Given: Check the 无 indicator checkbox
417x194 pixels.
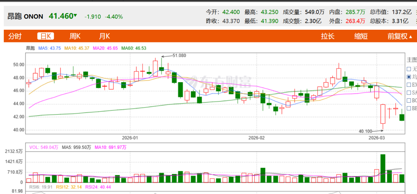Looking at the screenshot, I should (409, 69).
